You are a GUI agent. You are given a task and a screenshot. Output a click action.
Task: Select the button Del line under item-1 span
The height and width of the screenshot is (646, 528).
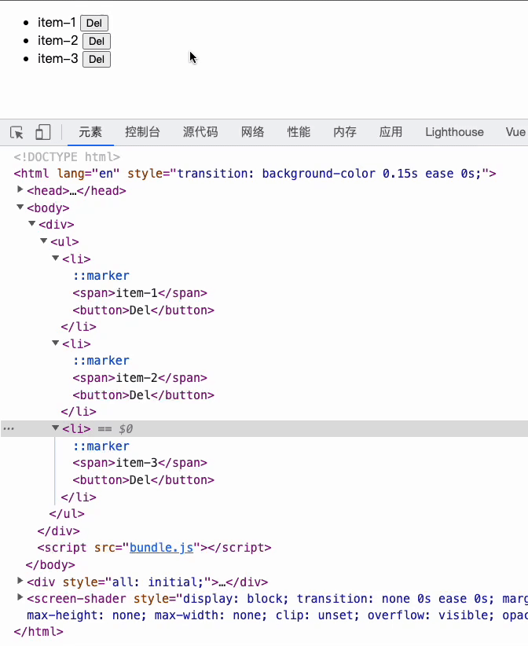pos(143,310)
